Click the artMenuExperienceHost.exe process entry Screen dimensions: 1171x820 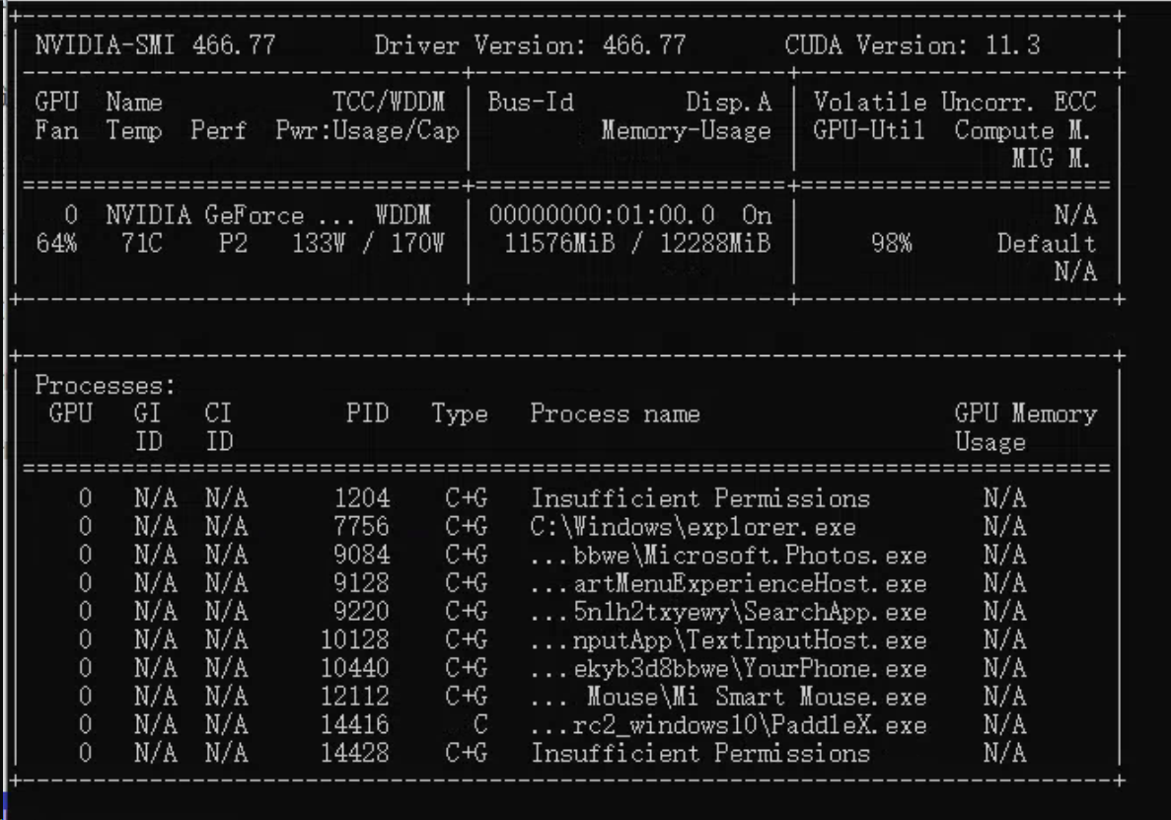point(728,583)
